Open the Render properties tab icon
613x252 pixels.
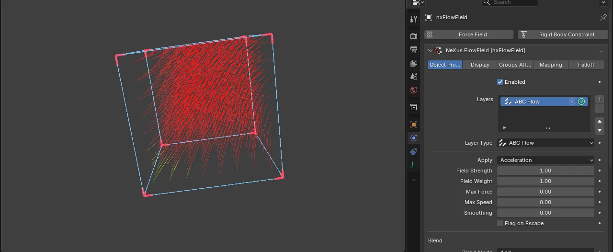click(414, 36)
